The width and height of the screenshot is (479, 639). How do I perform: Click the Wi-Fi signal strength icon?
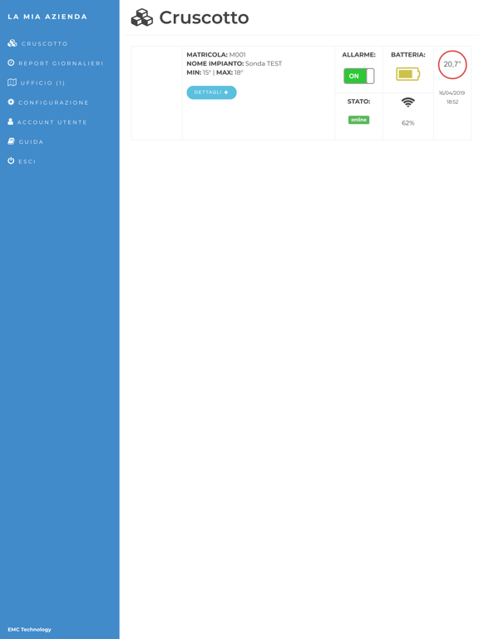407,102
